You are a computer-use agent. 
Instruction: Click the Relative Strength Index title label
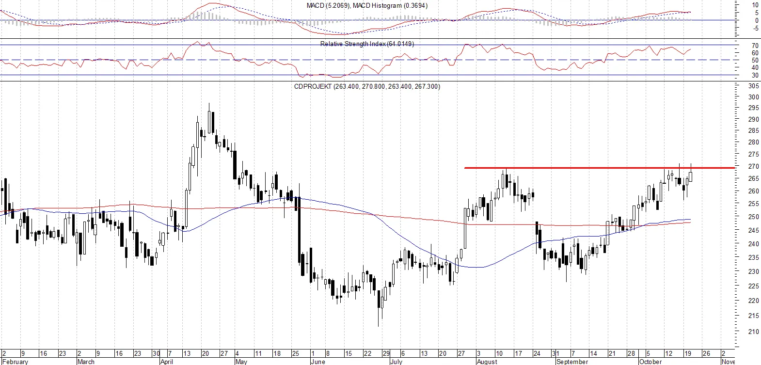(x=367, y=44)
